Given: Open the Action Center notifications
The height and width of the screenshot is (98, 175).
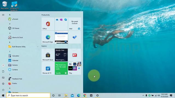Looking at the screenshot, I should 171,96.
